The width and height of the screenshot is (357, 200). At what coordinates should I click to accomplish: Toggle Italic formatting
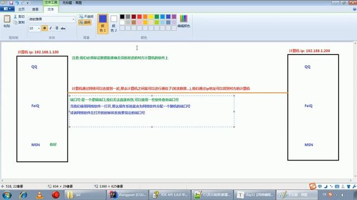[51, 28]
